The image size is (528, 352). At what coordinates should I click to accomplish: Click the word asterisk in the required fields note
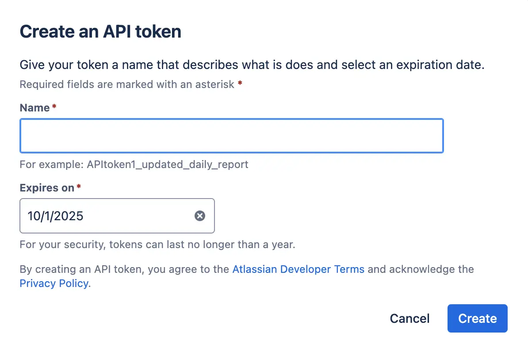click(x=214, y=84)
